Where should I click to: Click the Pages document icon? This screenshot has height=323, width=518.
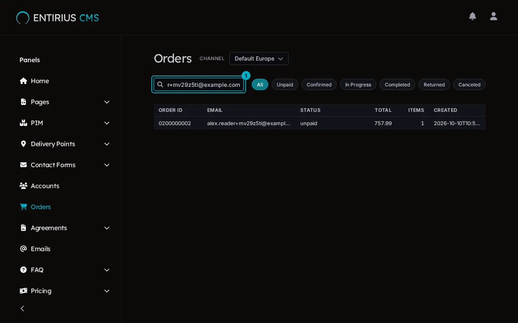[x=23, y=102]
